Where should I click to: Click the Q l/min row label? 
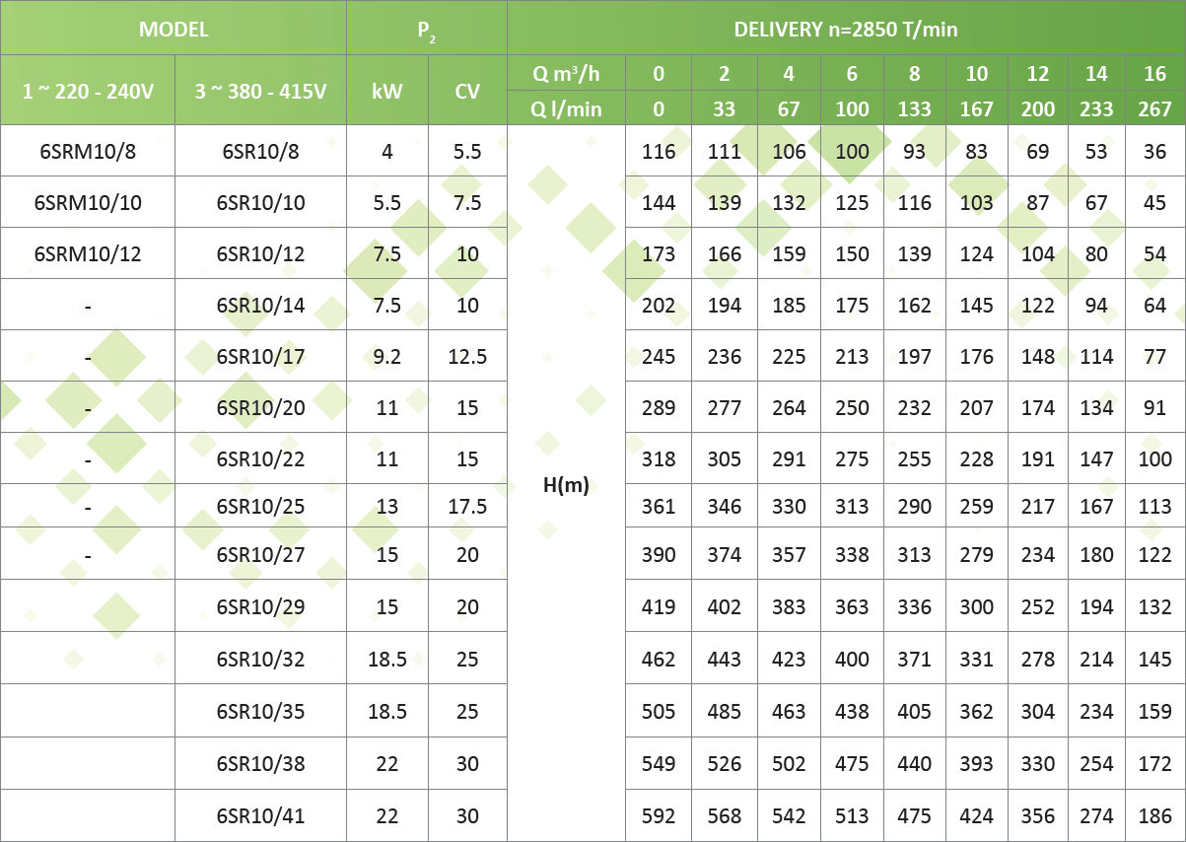click(x=566, y=108)
